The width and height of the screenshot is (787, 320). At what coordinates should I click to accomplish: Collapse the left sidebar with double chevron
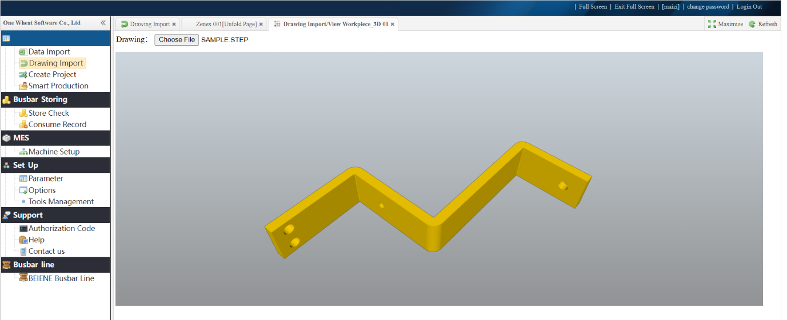[x=103, y=23]
